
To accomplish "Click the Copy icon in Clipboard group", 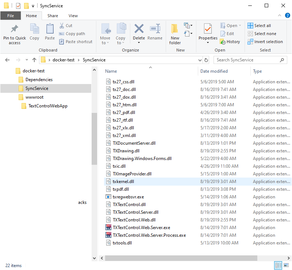I will (x=34, y=28).
